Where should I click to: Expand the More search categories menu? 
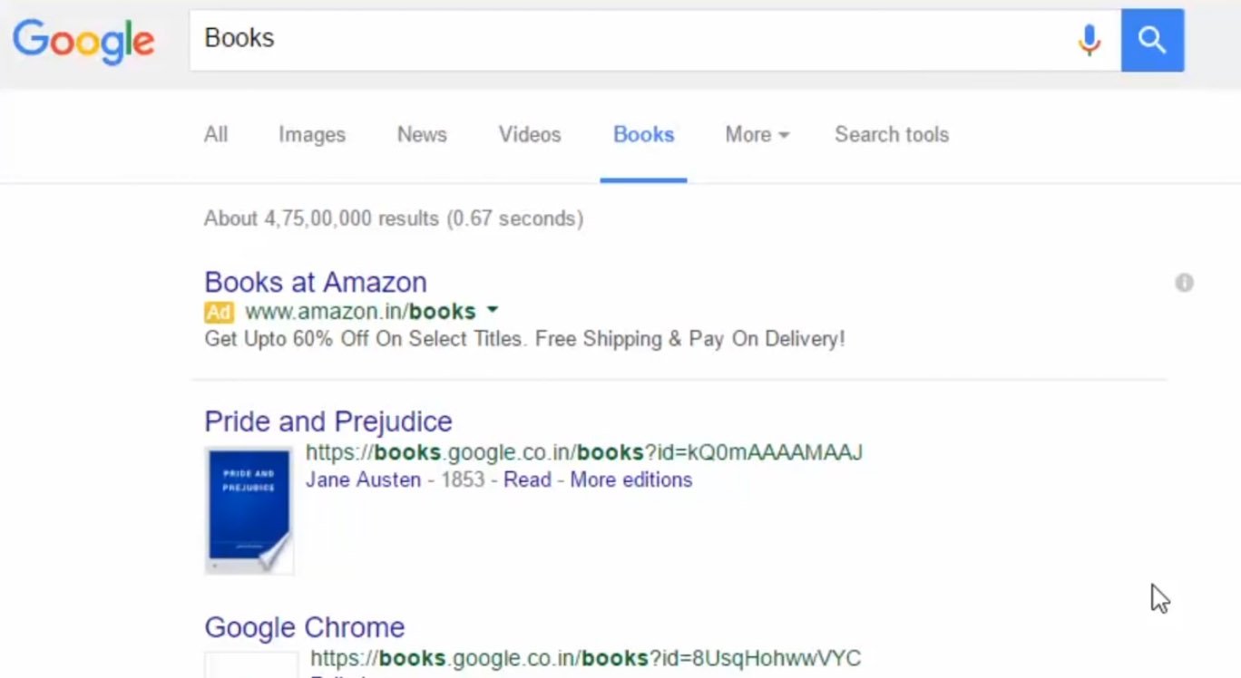[757, 135]
